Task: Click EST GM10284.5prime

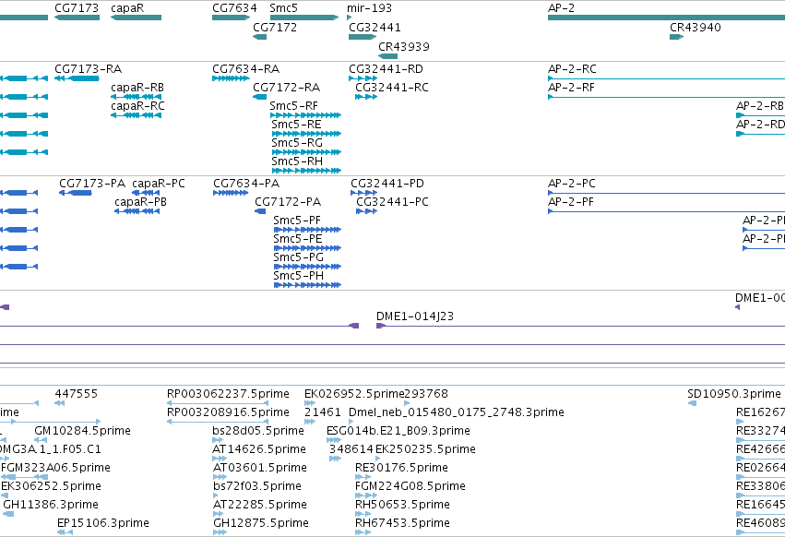Action: [x=83, y=431]
